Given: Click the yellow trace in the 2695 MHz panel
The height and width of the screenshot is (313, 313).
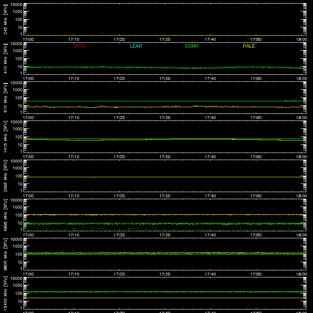Looking at the screenshot, I should [165, 177].
